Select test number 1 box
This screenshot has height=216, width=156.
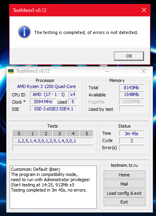click(32, 134)
